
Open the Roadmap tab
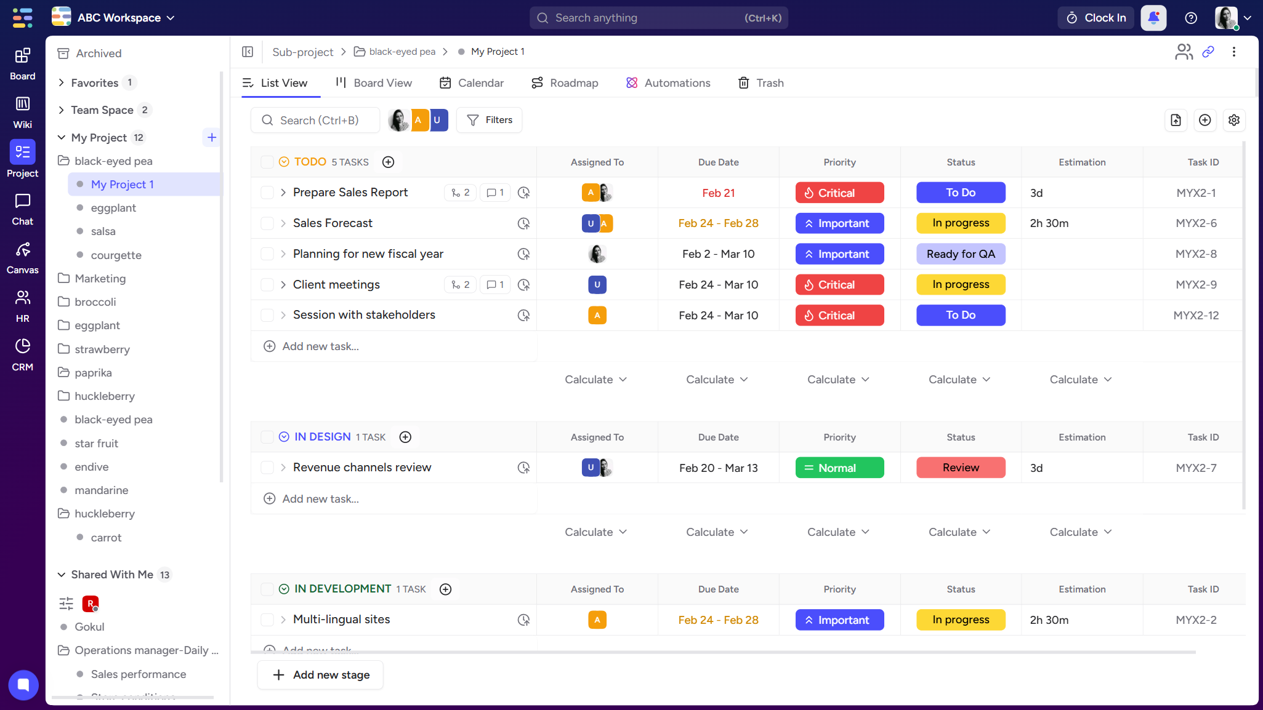(x=565, y=83)
